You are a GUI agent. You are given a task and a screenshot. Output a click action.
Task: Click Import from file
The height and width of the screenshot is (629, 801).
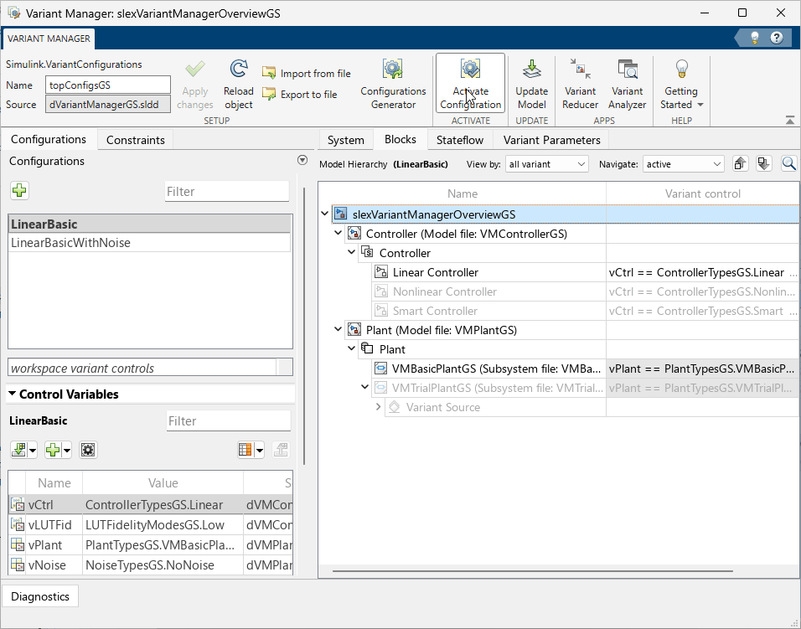[307, 74]
